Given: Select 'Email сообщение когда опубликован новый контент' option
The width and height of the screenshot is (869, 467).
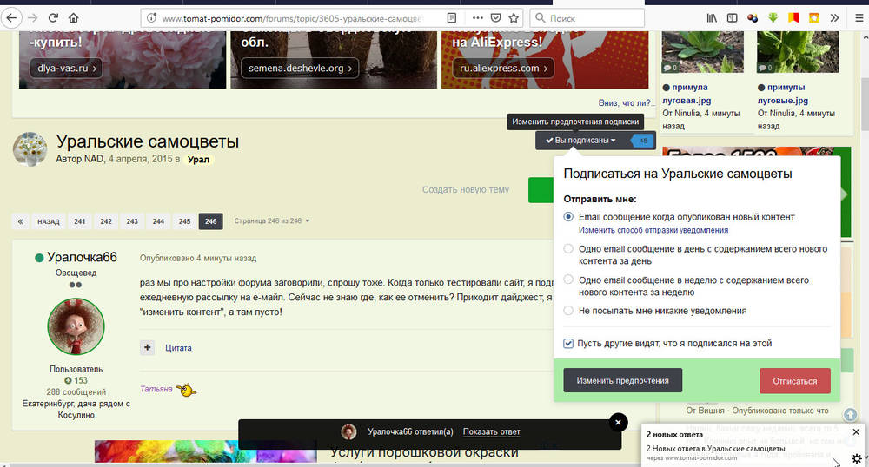Looking at the screenshot, I should 568,217.
